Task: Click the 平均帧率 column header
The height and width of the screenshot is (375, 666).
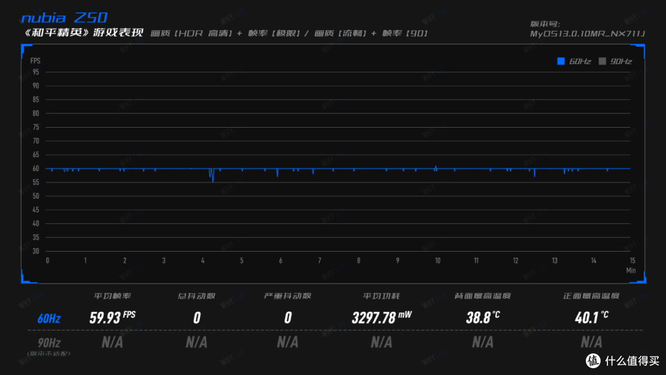Action: click(x=112, y=296)
